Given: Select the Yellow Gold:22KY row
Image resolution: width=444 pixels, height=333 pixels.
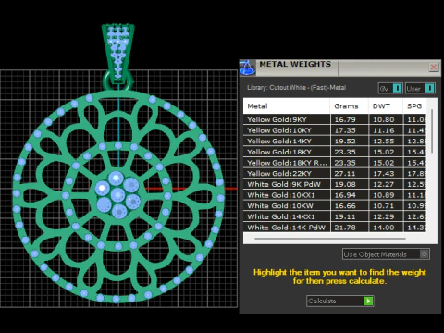Looking at the screenshot, I should click(335, 173).
